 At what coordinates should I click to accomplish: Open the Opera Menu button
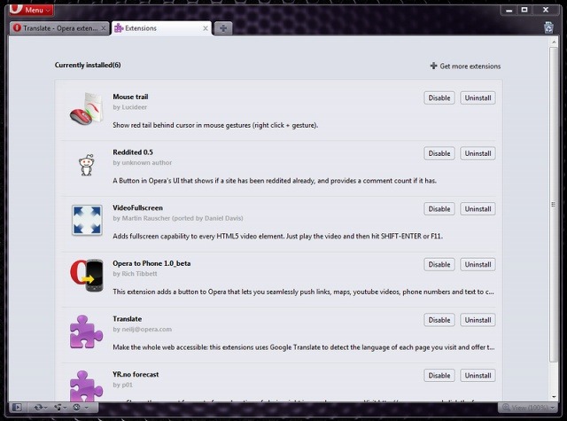click(31, 10)
